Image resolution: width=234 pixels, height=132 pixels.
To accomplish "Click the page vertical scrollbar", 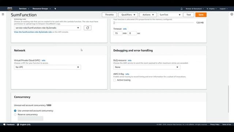I will [x=228, y=99].
